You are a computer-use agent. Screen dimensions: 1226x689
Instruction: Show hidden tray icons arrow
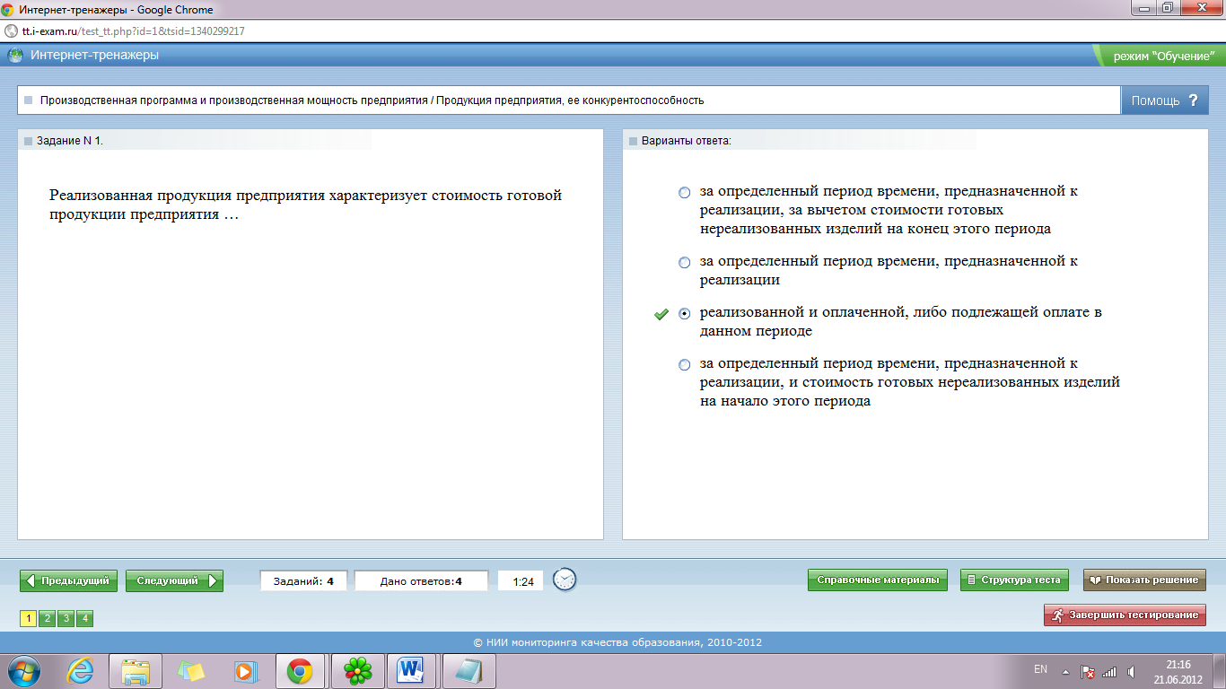tap(1065, 671)
